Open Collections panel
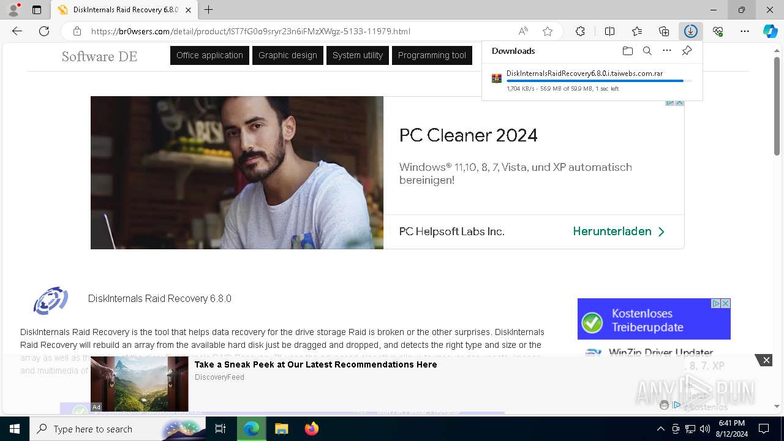Screen dimensions: 784x441 [x=664, y=31]
